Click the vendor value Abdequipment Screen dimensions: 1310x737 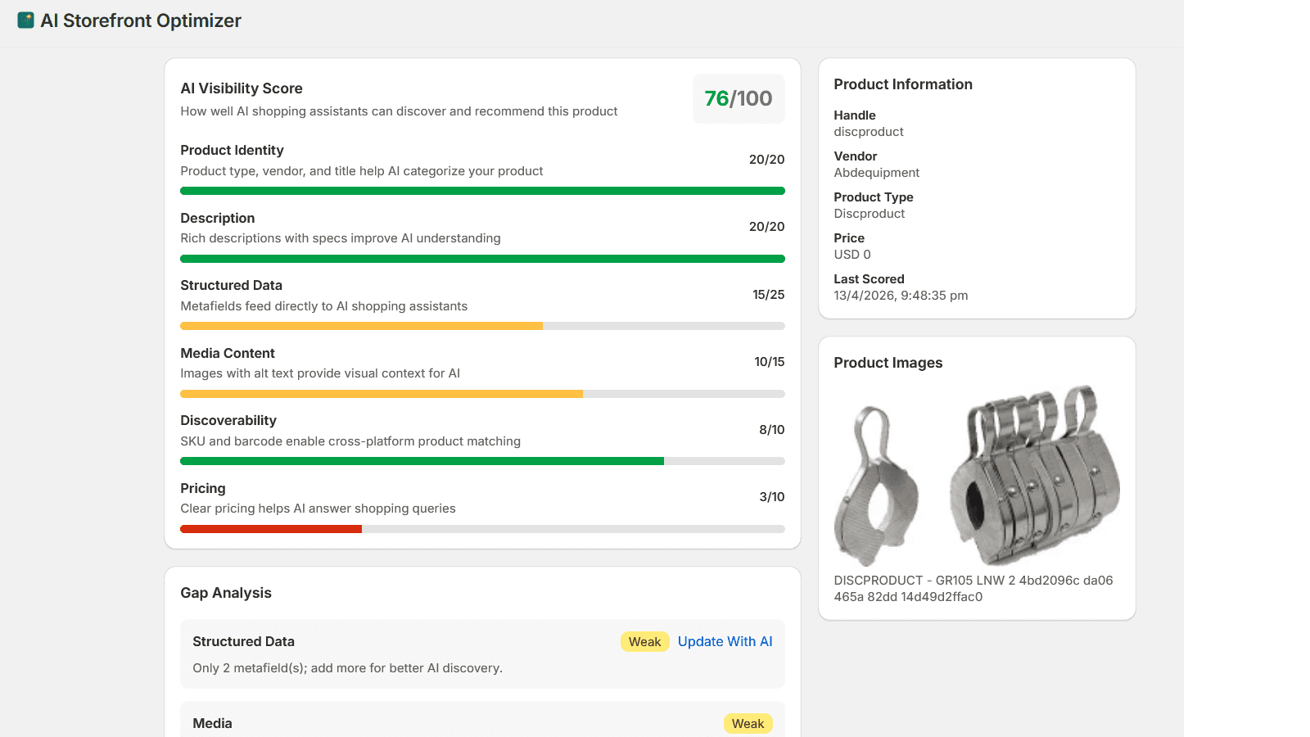(x=877, y=173)
